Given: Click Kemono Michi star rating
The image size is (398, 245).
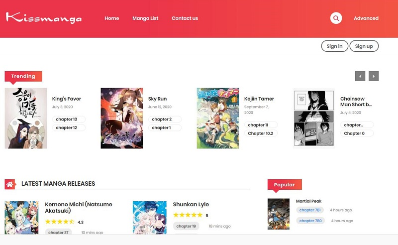Looking at the screenshot, I should (60, 222).
